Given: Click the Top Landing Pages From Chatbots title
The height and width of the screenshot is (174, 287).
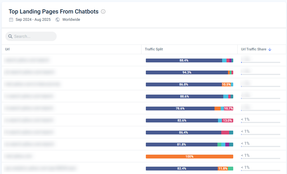Looking at the screenshot, I should point(54,11).
